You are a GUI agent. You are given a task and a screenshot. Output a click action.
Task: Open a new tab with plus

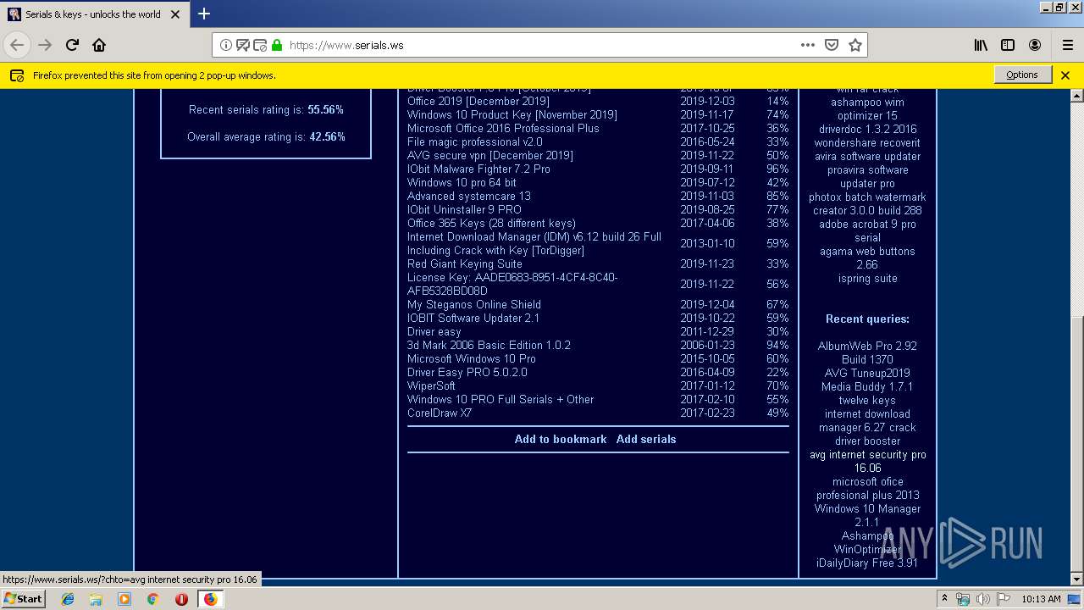point(204,14)
